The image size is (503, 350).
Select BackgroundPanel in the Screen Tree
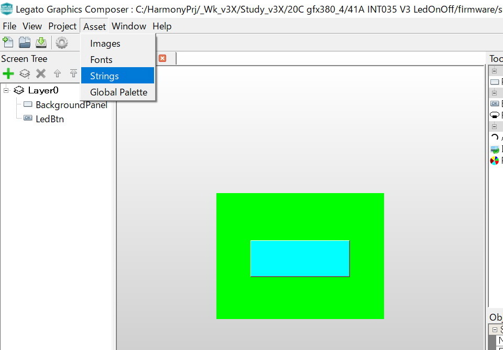point(71,105)
